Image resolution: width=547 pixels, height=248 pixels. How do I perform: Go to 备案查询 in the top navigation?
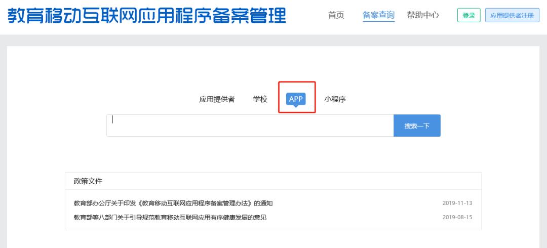(378, 15)
